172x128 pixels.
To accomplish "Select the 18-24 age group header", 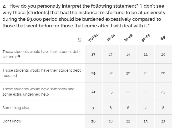I will tap(111, 38).
